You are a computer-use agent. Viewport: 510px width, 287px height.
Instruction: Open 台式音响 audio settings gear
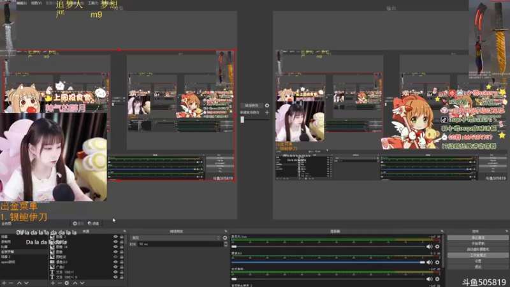tap(437, 279)
